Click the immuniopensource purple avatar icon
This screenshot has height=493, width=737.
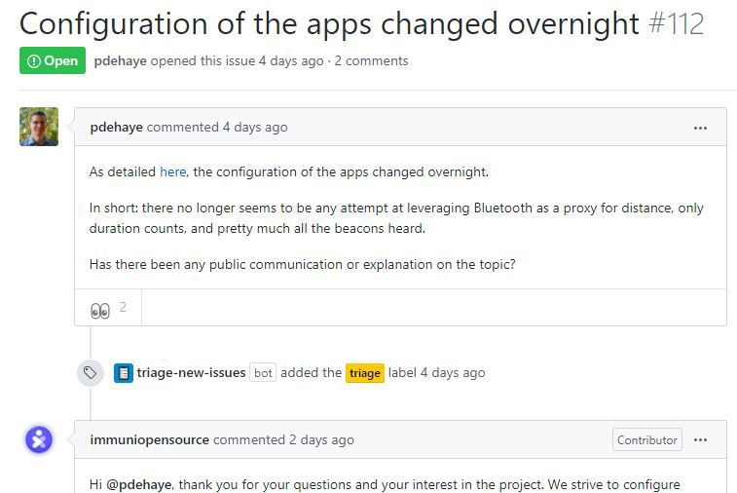pyautogui.click(x=39, y=439)
